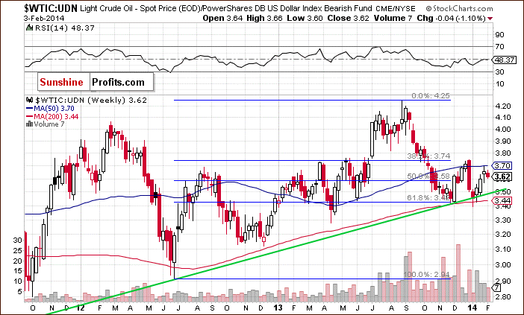Click the Fibonacci 38.2%: 3.74 label

click(428, 156)
